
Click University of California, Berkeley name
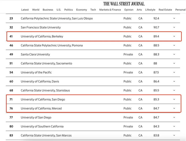click(x=42, y=36)
